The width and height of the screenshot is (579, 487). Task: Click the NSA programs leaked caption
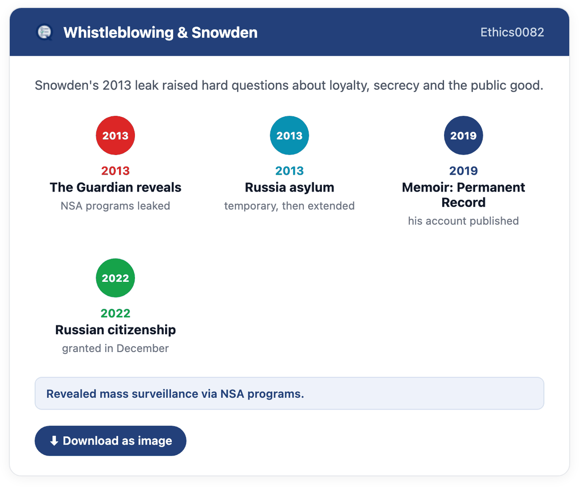(x=115, y=206)
